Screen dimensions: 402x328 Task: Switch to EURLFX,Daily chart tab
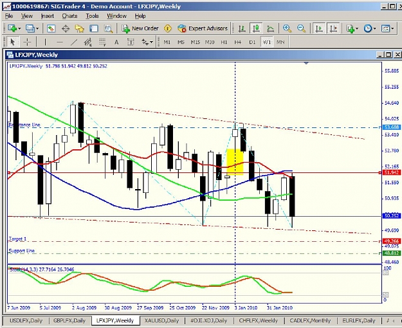click(359, 320)
